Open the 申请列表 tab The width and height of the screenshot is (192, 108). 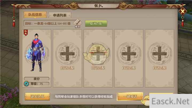click(x=60, y=15)
